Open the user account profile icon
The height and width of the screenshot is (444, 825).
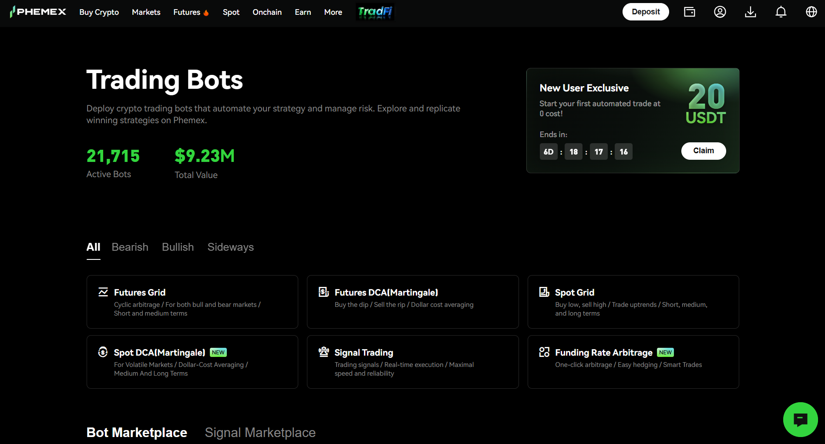tap(720, 12)
